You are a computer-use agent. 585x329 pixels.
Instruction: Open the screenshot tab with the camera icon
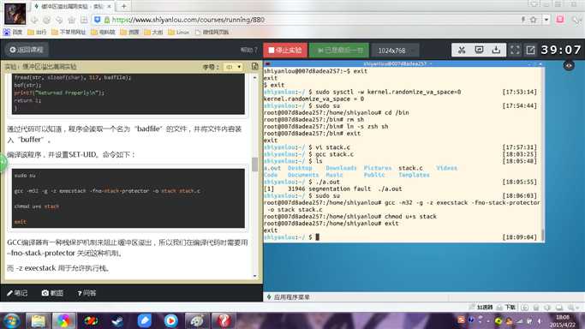point(52,293)
